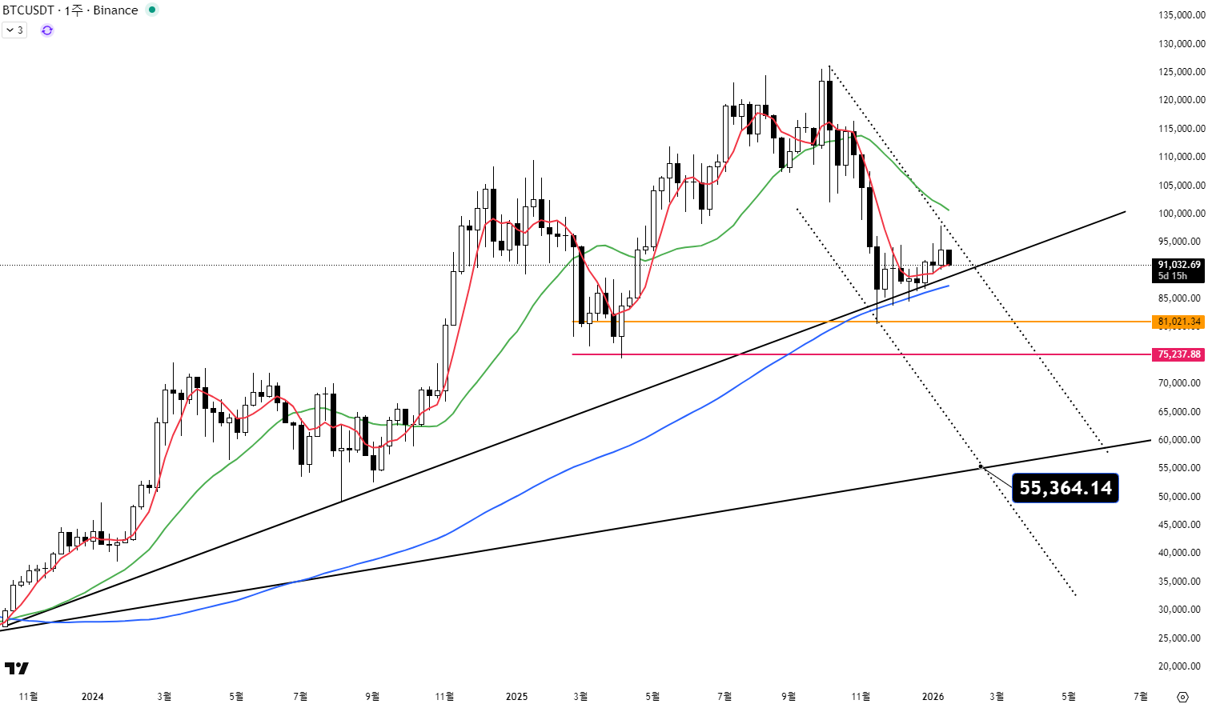Click the 2024 label on time axis
1208x704 pixels.
pyautogui.click(x=93, y=696)
